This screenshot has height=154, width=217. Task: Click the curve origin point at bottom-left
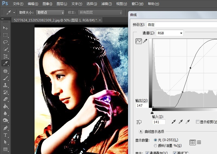pyautogui.click(x=153, y=107)
